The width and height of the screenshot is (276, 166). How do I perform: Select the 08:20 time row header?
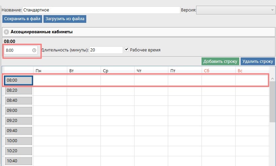click(19, 90)
